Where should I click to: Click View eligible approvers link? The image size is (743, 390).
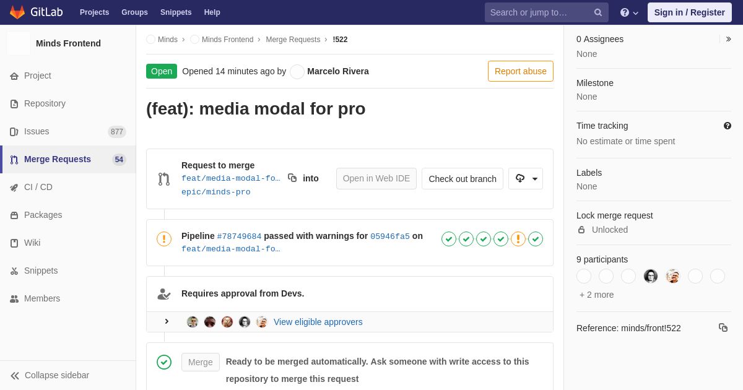click(x=318, y=322)
